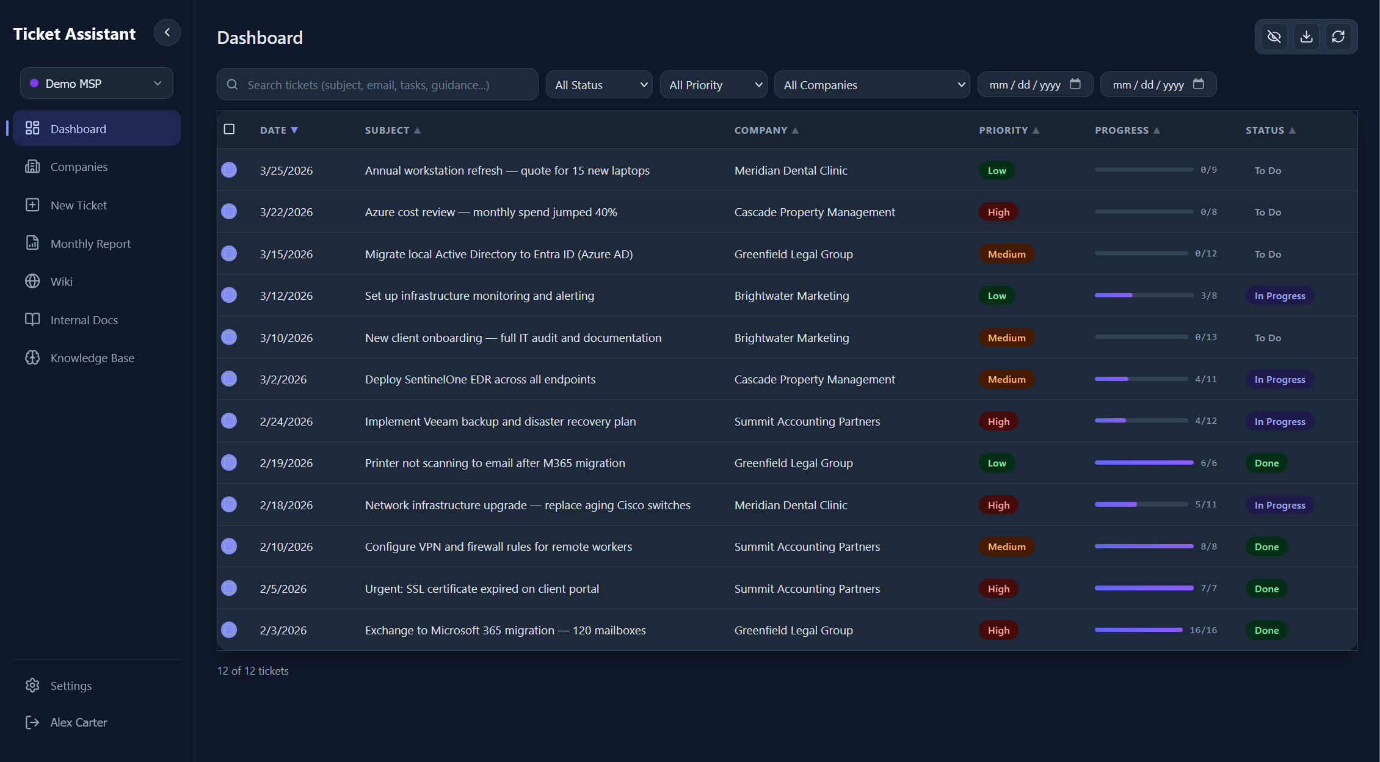
Task: Click the download export icon
Action: (x=1306, y=37)
